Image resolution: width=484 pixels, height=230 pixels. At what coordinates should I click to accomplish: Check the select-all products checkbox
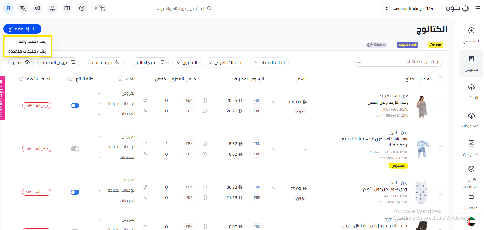[440, 79]
